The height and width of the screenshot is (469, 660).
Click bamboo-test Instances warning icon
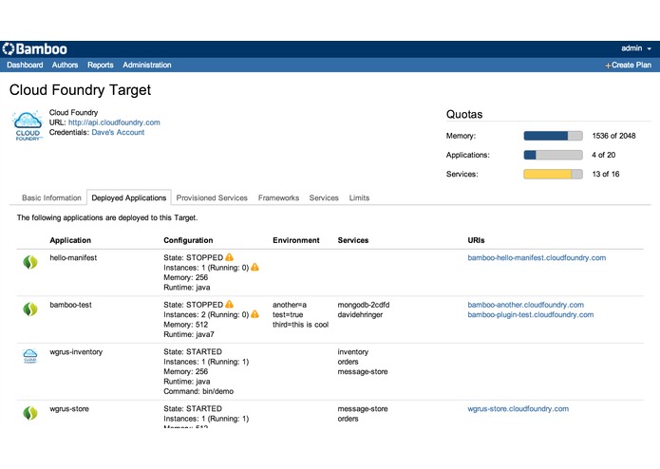[x=255, y=314]
